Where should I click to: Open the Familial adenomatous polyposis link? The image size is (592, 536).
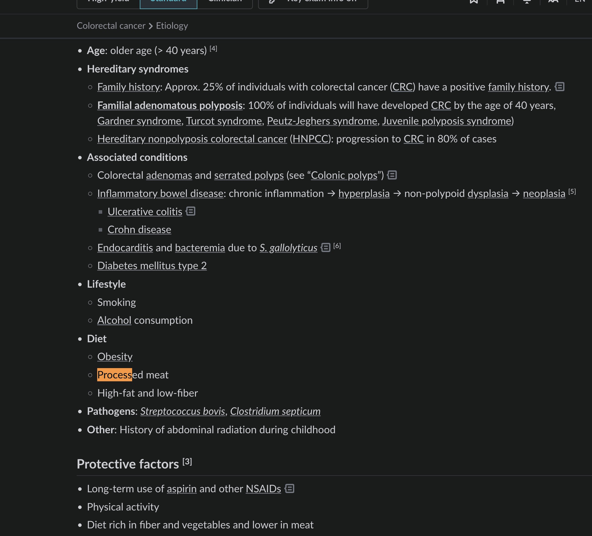(x=170, y=105)
